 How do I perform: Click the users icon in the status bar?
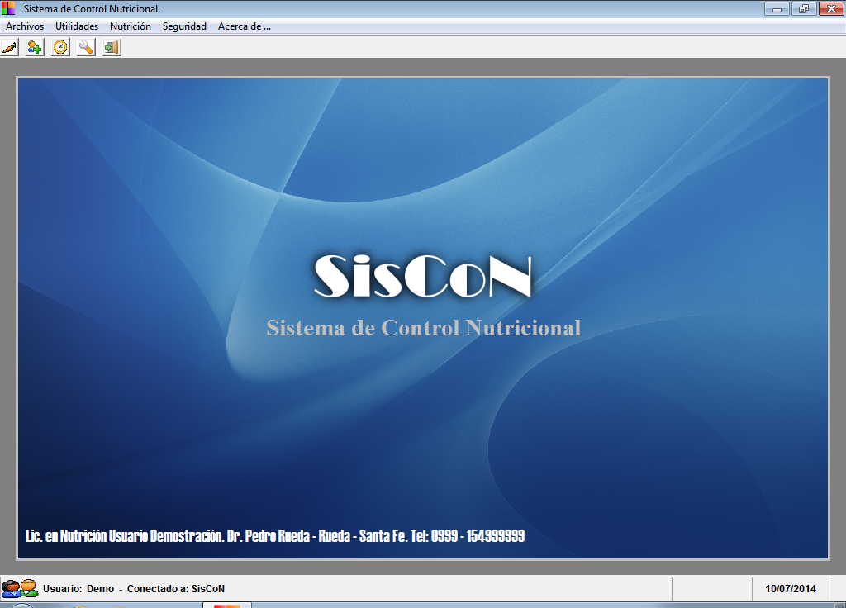[x=18, y=588]
